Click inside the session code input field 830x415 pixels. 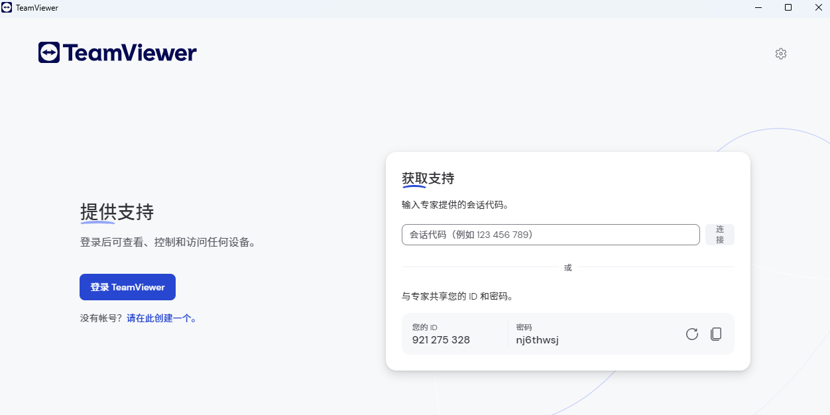(x=550, y=234)
